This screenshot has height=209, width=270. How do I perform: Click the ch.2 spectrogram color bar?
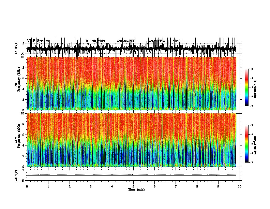246,144
